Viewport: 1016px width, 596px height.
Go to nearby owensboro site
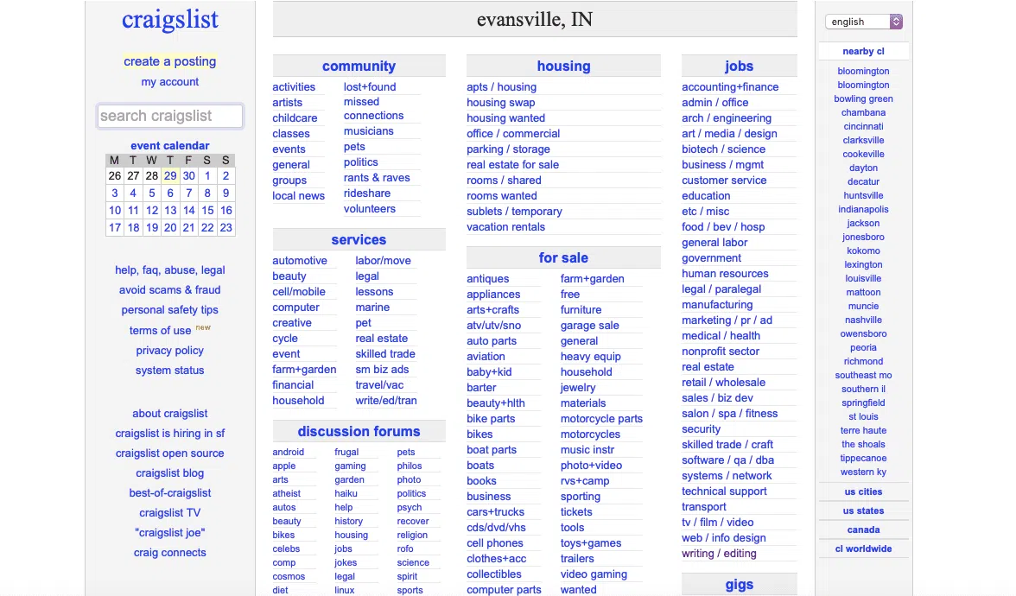click(863, 333)
